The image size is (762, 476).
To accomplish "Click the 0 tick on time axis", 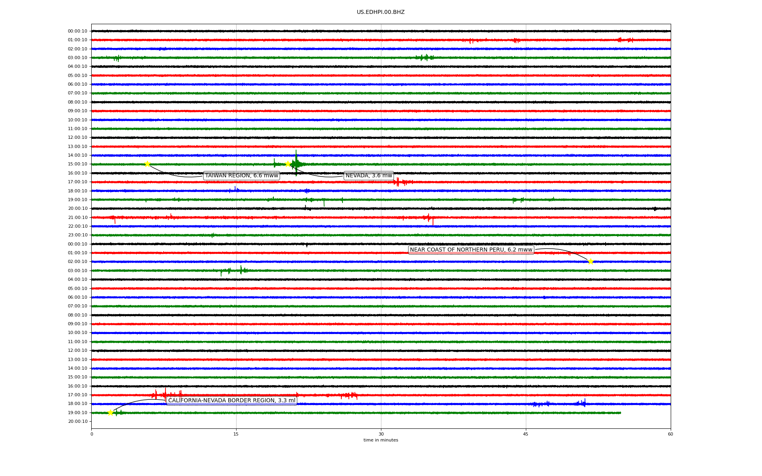I will 92,434.
